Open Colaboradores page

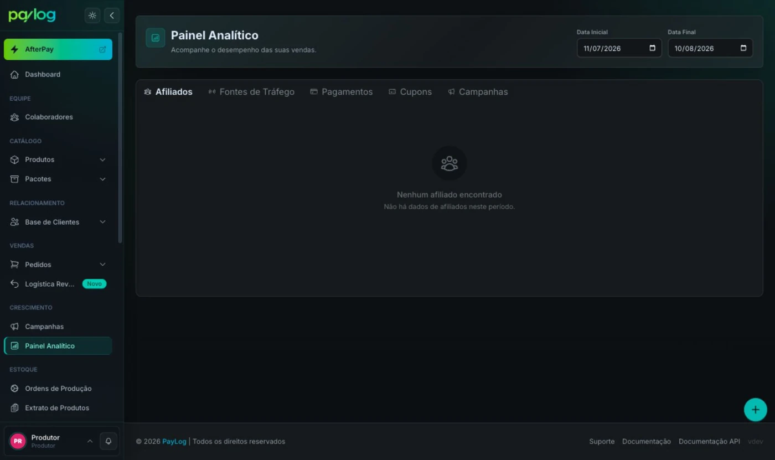pyautogui.click(x=58, y=117)
